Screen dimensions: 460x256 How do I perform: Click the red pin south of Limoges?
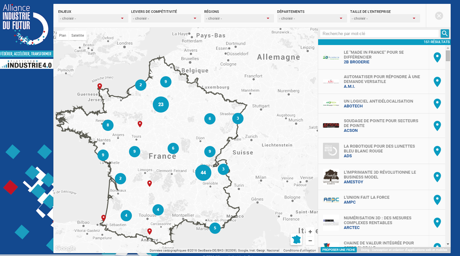click(149, 183)
